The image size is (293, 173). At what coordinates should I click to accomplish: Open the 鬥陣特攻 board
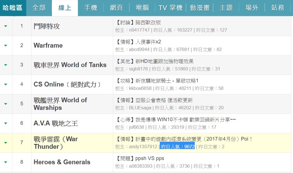tap(47, 26)
